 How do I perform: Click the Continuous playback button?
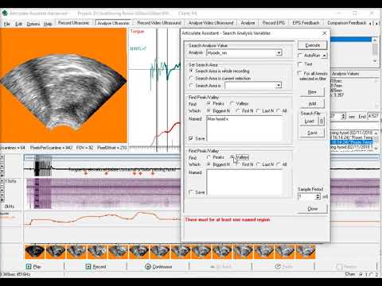[x=158, y=266]
